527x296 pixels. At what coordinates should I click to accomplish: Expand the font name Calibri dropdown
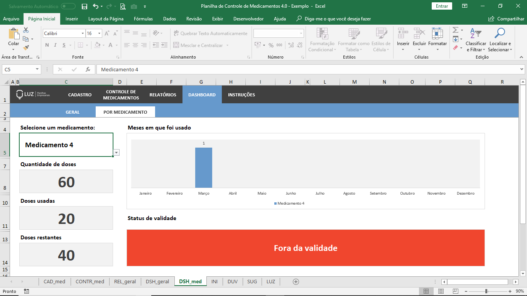tap(83, 34)
